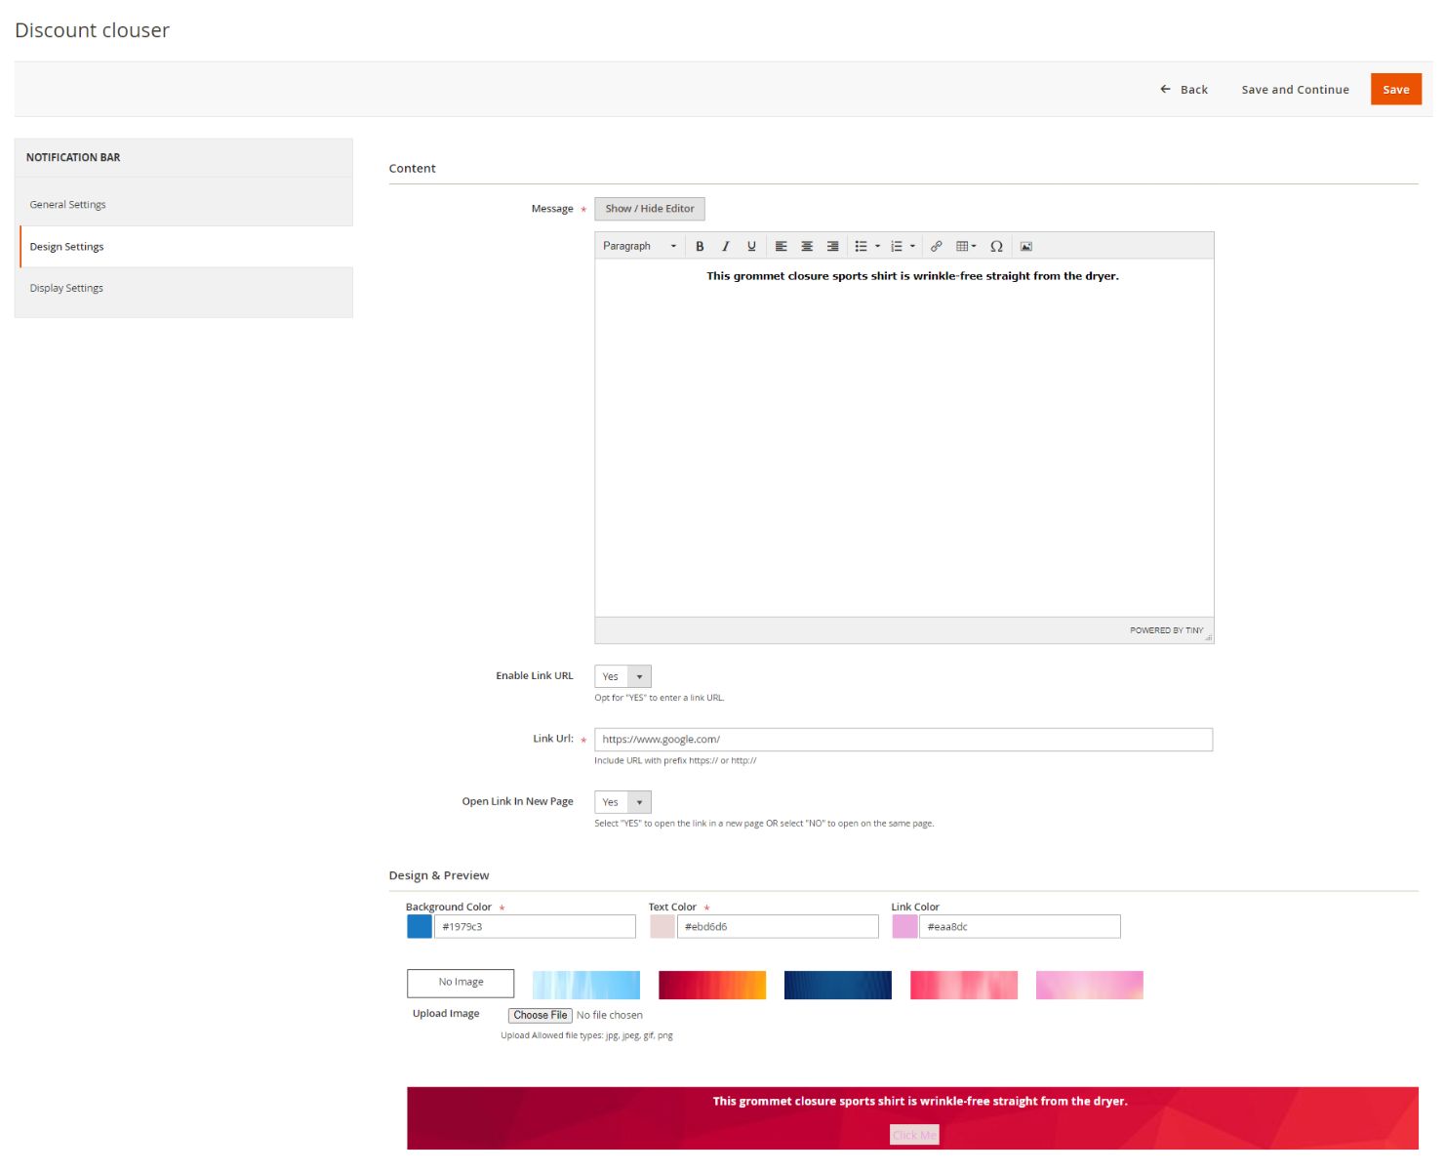
Task: Click the underline icon in the editor
Action: pyautogui.click(x=751, y=247)
